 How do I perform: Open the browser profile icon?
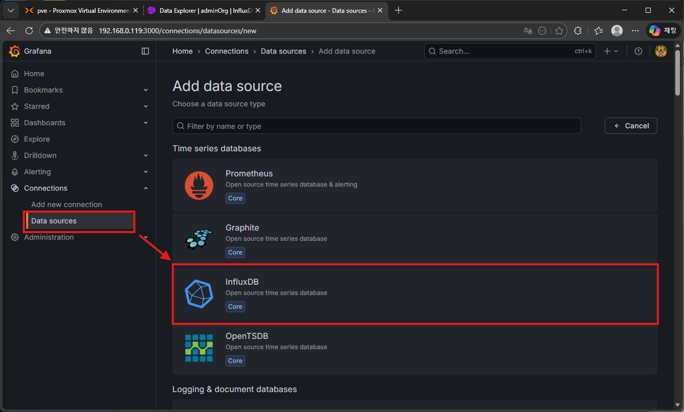tap(617, 31)
